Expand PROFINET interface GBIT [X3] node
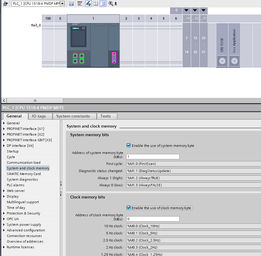This screenshot has height=256, width=261. pyautogui.click(x=4, y=140)
